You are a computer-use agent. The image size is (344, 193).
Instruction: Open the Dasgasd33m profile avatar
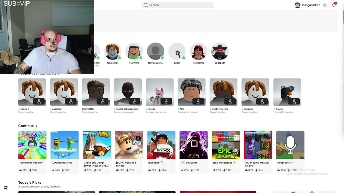[x=298, y=5]
